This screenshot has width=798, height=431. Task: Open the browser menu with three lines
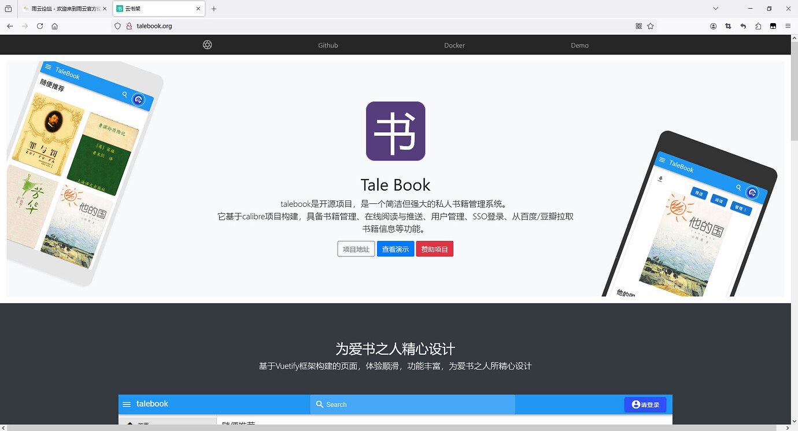[x=788, y=26]
